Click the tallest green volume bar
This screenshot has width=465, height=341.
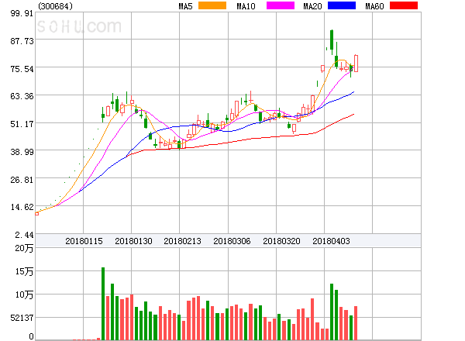pos(103,303)
